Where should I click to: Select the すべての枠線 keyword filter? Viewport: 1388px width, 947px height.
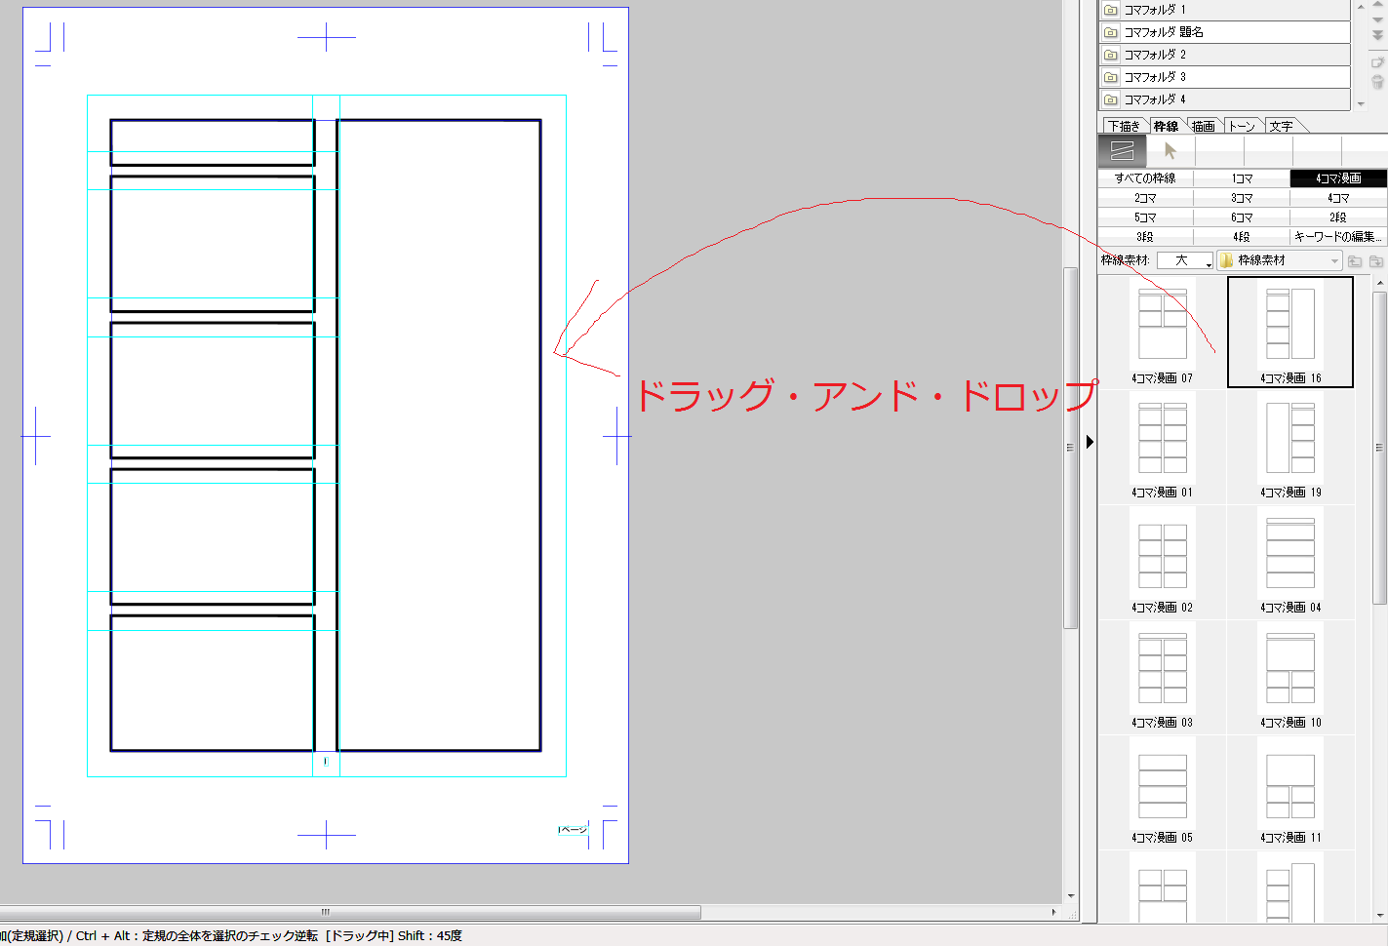[x=1145, y=178]
